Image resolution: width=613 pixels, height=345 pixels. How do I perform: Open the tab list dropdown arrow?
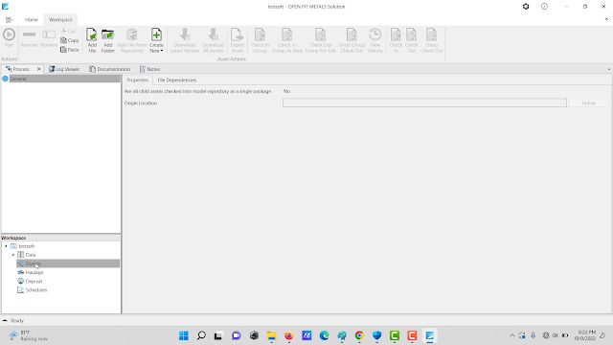click(x=609, y=69)
